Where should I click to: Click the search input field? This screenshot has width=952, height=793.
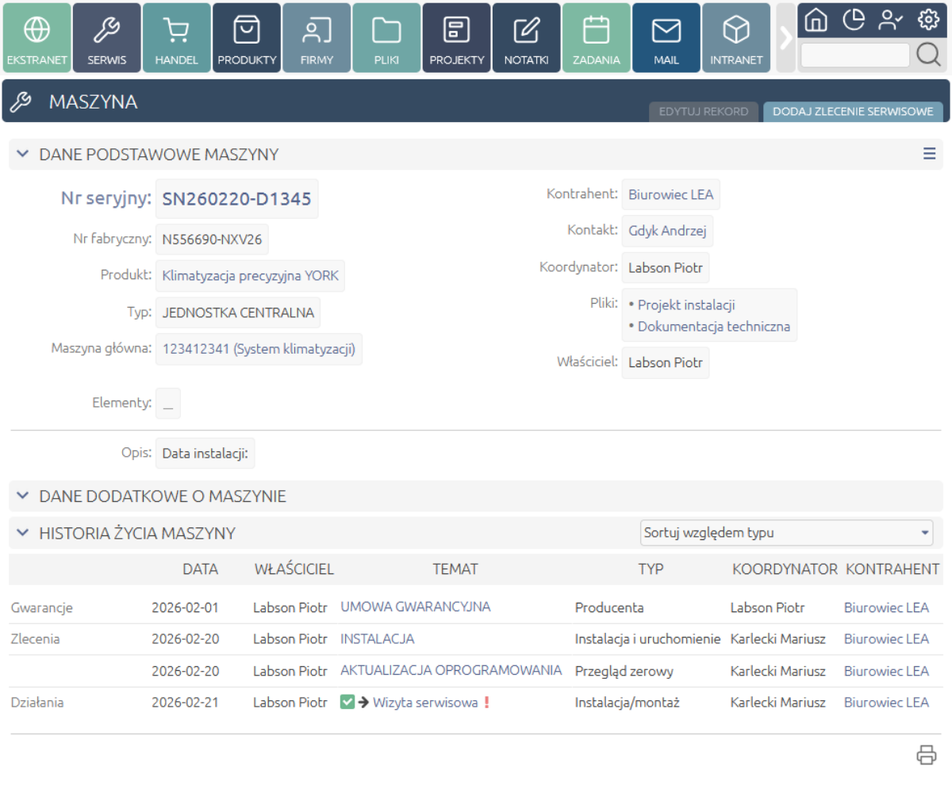point(854,55)
